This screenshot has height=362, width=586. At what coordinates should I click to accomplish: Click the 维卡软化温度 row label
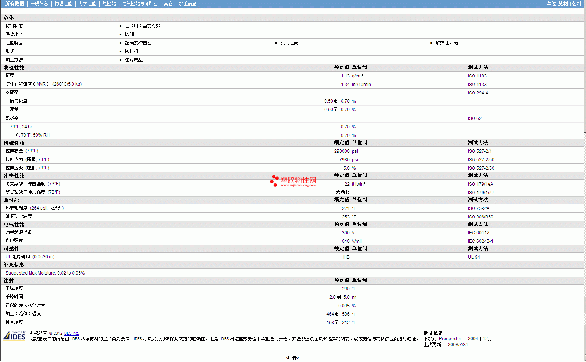point(18,216)
